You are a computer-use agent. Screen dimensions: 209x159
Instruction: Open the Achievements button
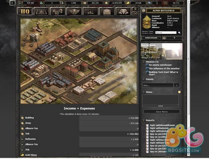pos(151,38)
